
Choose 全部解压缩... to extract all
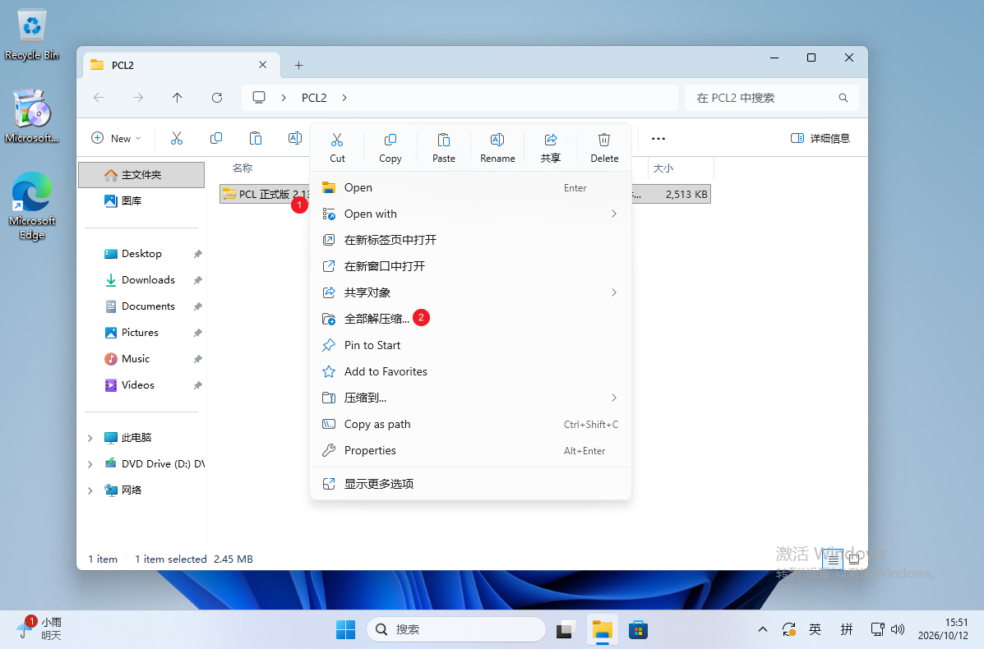(x=471, y=320)
